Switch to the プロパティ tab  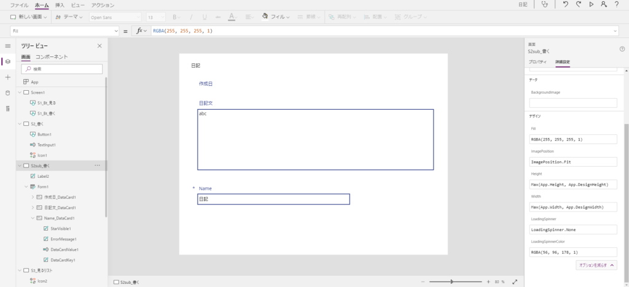point(537,62)
